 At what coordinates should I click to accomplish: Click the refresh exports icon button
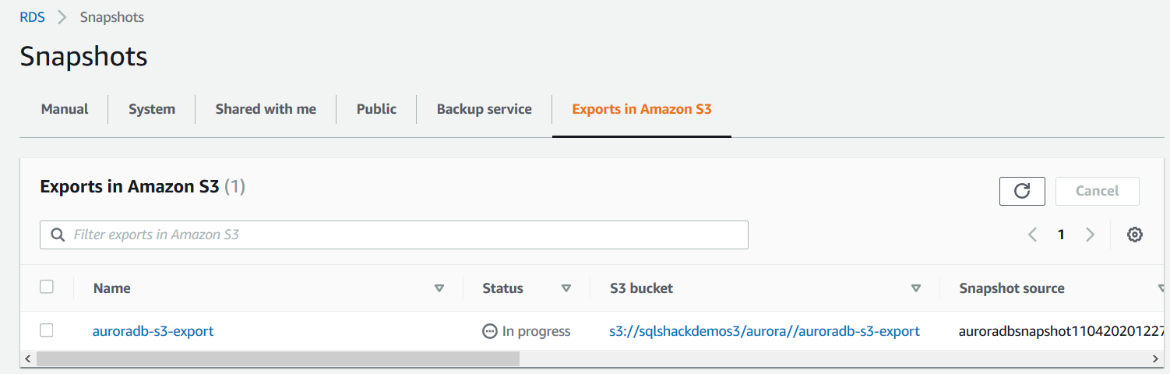pyautogui.click(x=1022, y=191)
